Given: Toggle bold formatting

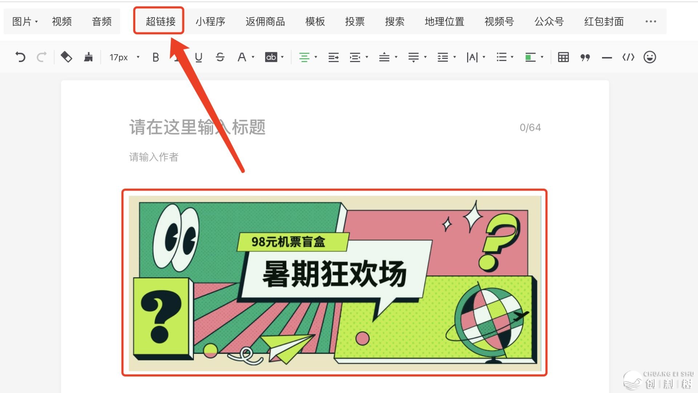Looking at the screenshot, I should pyautogui.click(x=156, y=57).
